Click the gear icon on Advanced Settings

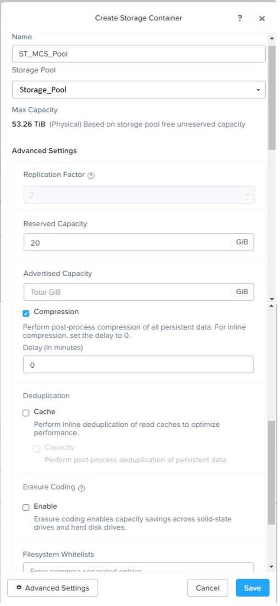19,588
